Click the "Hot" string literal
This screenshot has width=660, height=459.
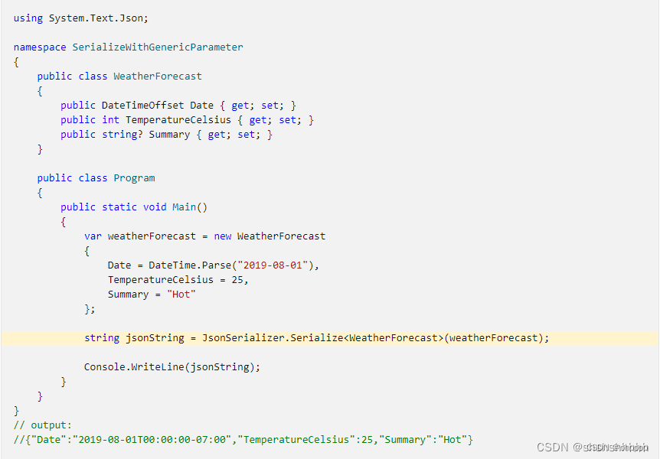(x=181, y=295)
